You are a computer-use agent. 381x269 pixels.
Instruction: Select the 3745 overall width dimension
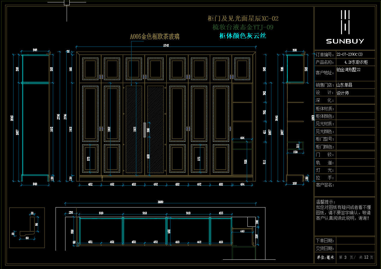tap(166, 46)
